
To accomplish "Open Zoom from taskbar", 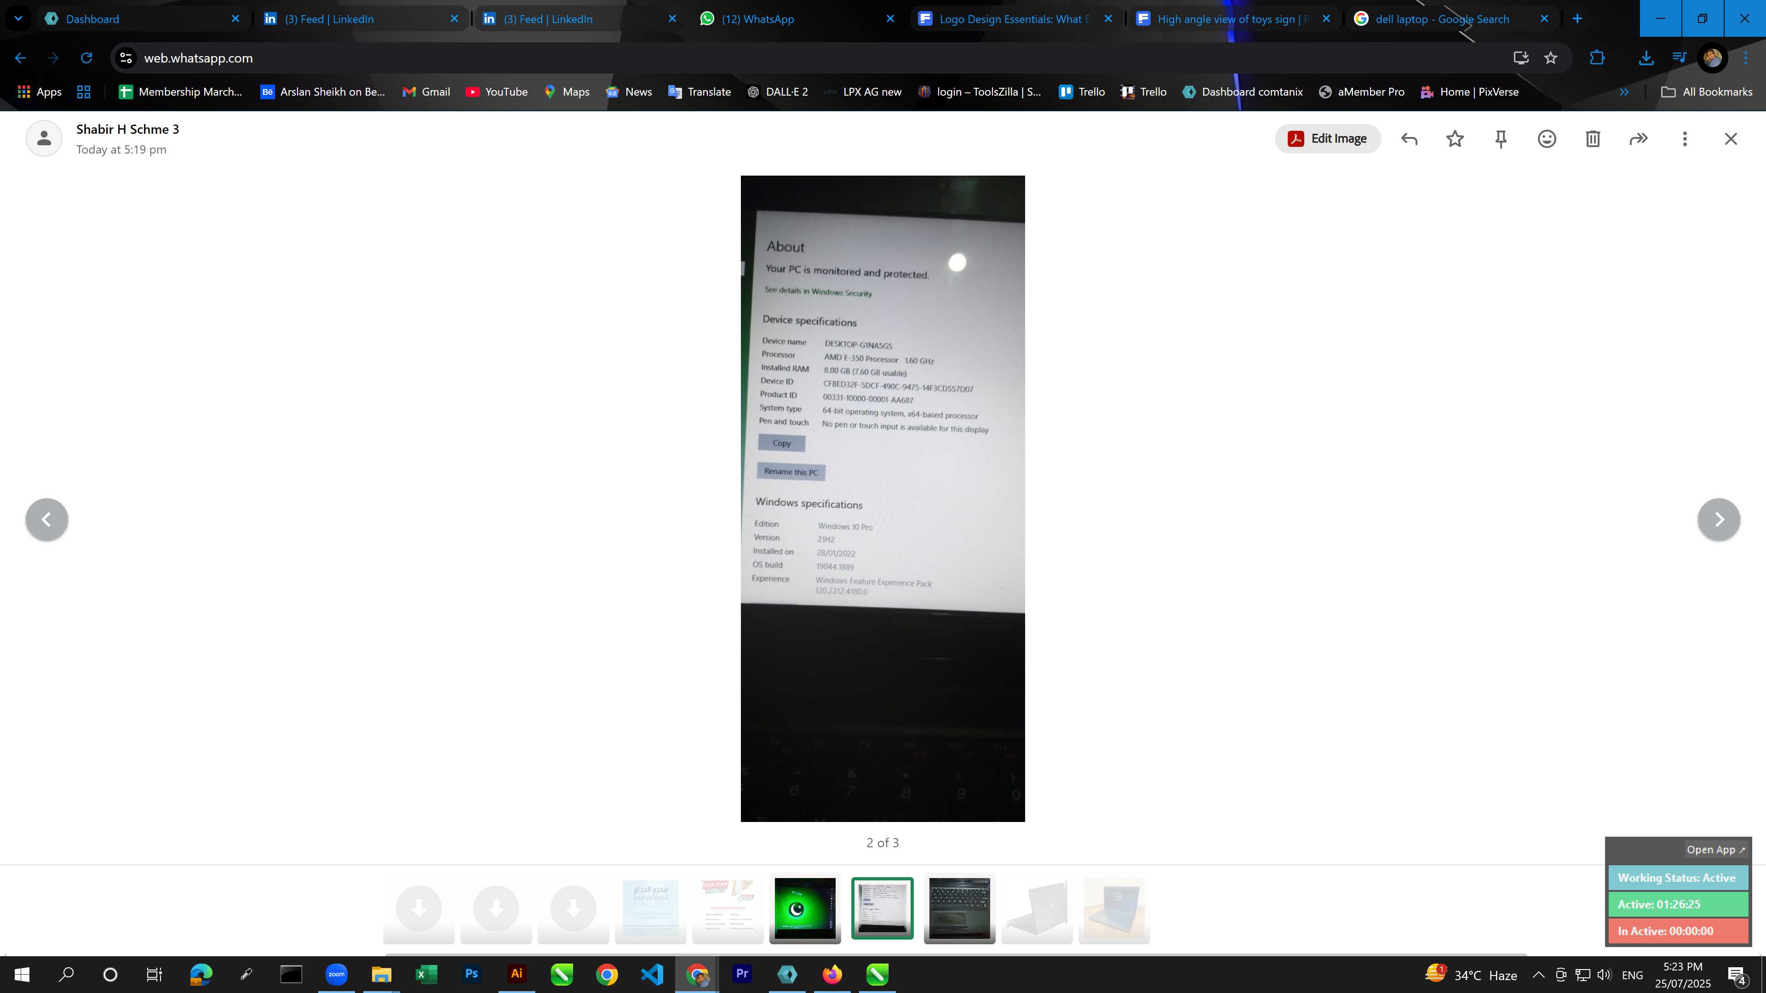I will (x=337, y=975).
